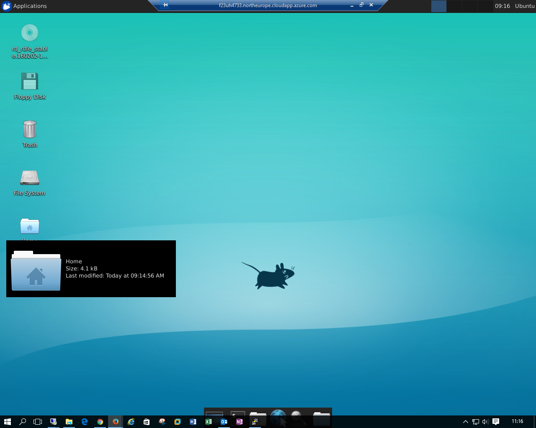Open the Windows clock showing 11:16
This screenshot has width=536, height=428.
click(518, 421)
